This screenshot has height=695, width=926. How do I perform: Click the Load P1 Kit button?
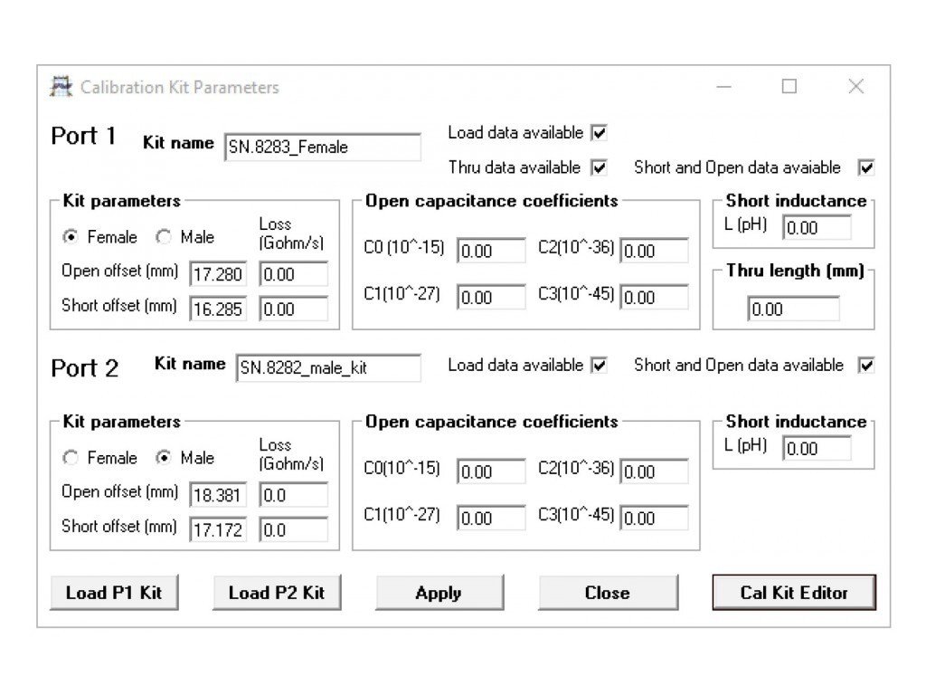pyautogui.click(x=114, y=593)
